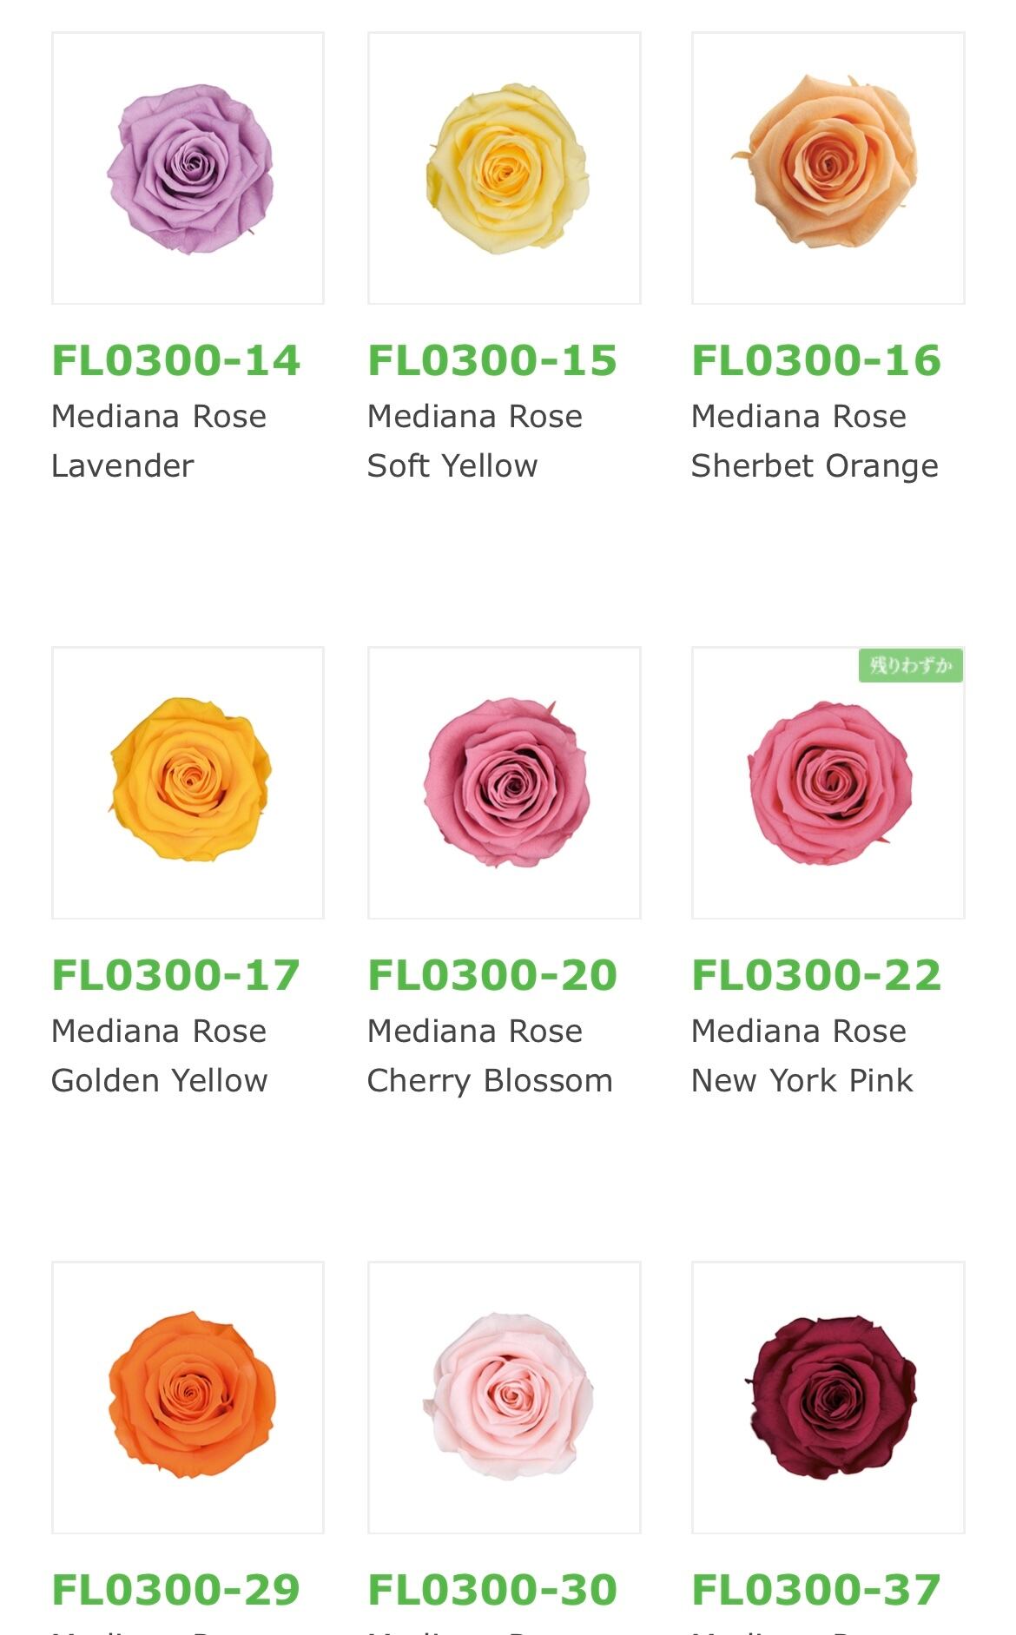The height and width of the screenshot is (1635, 1016).
Task: Select the Soft Yellow rose thumbnail
Action: [504, 168]
